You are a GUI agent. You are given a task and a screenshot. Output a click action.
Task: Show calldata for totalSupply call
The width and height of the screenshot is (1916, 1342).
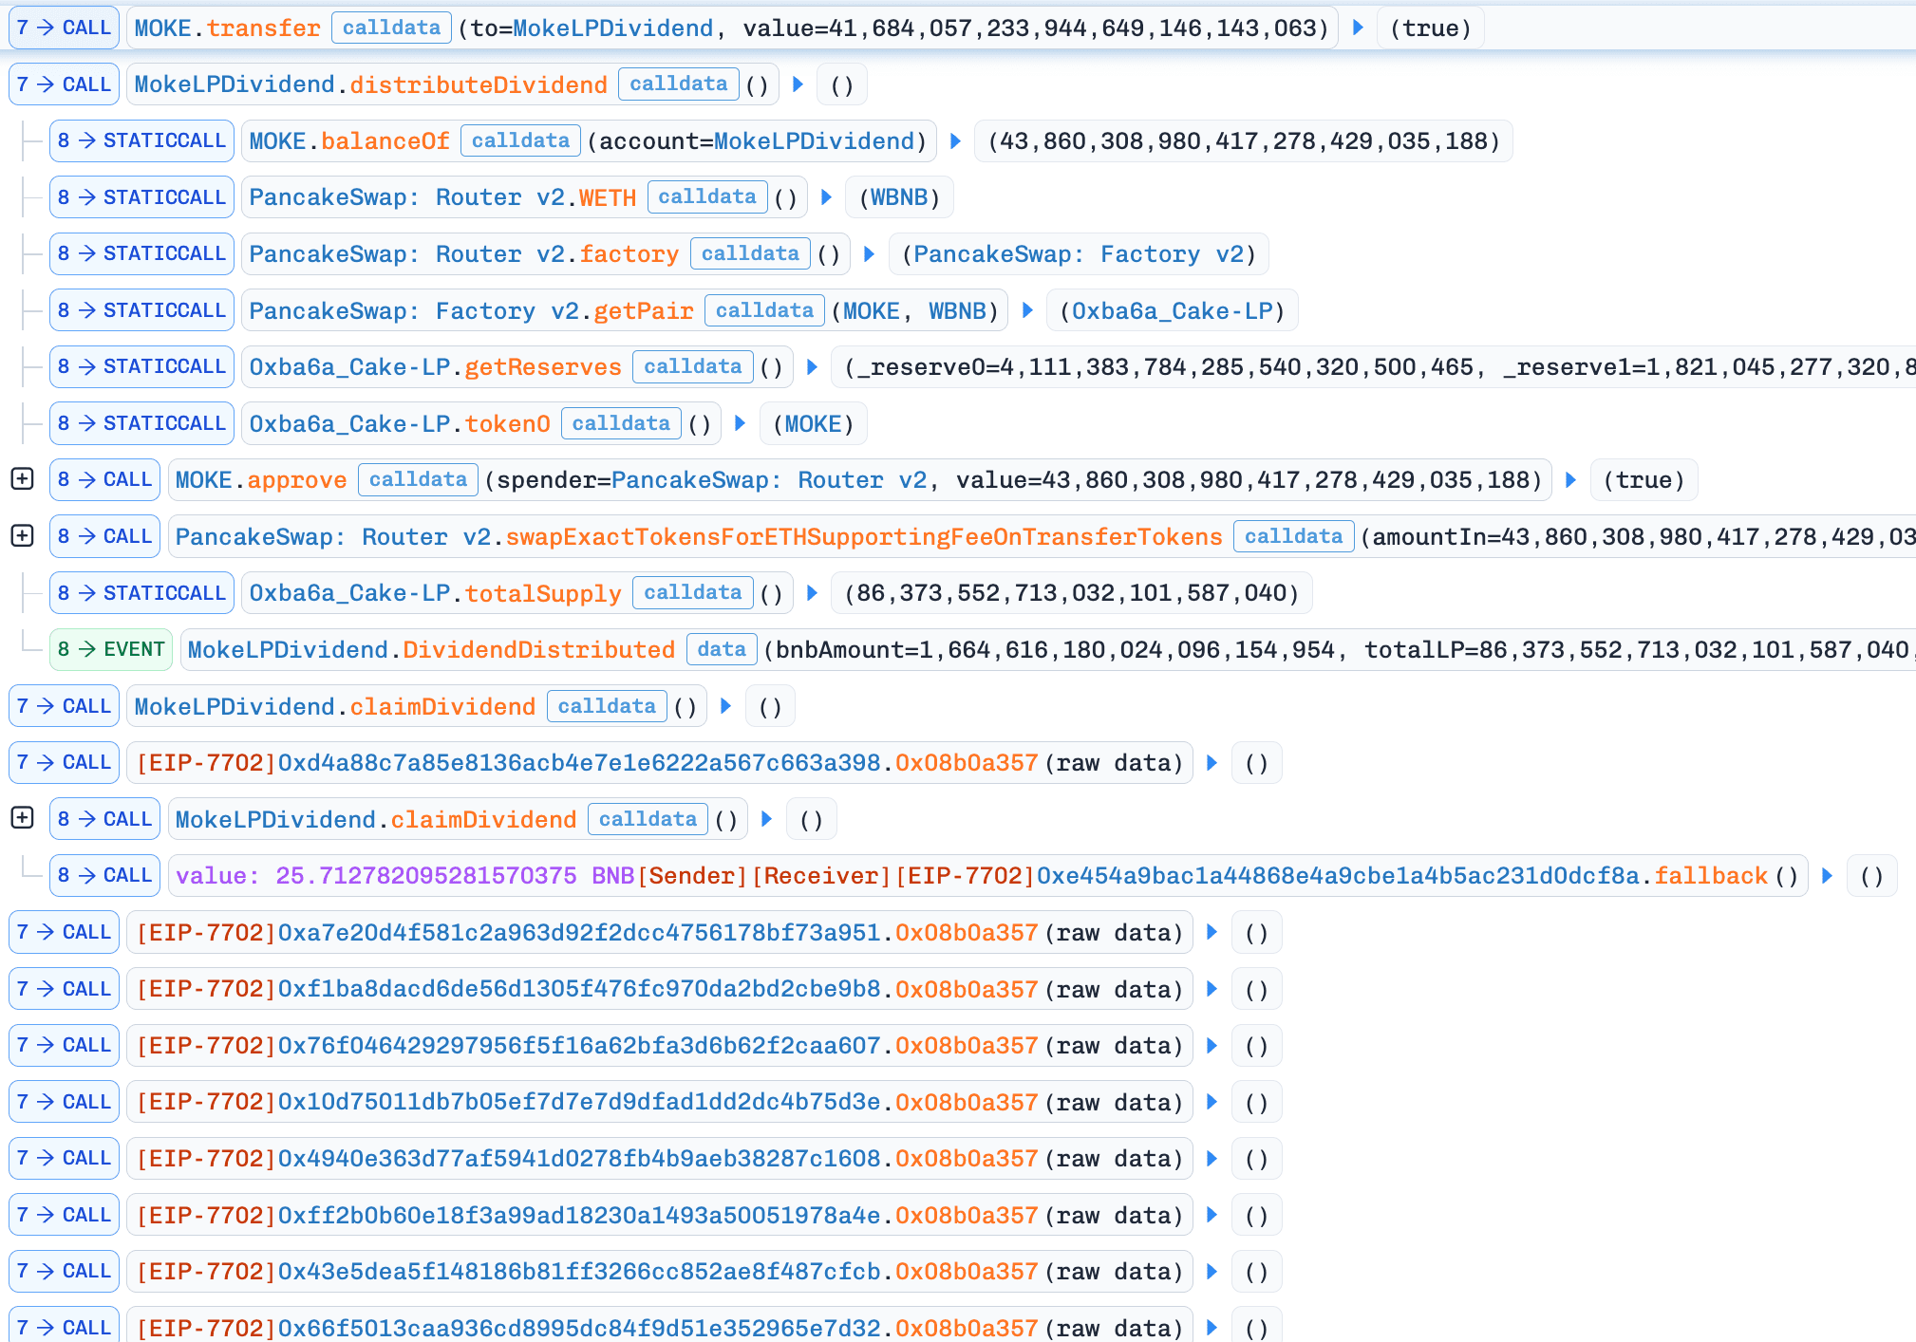click(693, 592)
